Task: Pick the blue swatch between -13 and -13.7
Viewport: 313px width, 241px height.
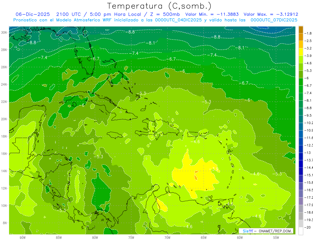Action: pos(301,157)
